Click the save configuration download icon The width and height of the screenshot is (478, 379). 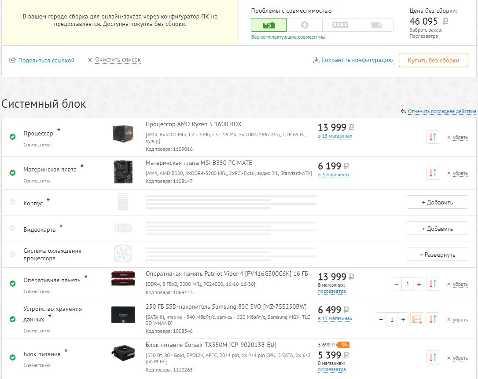pos(316,60)
